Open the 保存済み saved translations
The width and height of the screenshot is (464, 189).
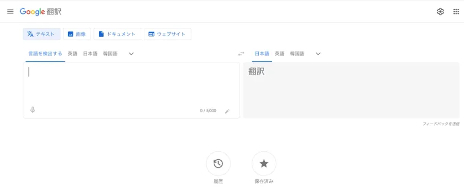point(263,164)
